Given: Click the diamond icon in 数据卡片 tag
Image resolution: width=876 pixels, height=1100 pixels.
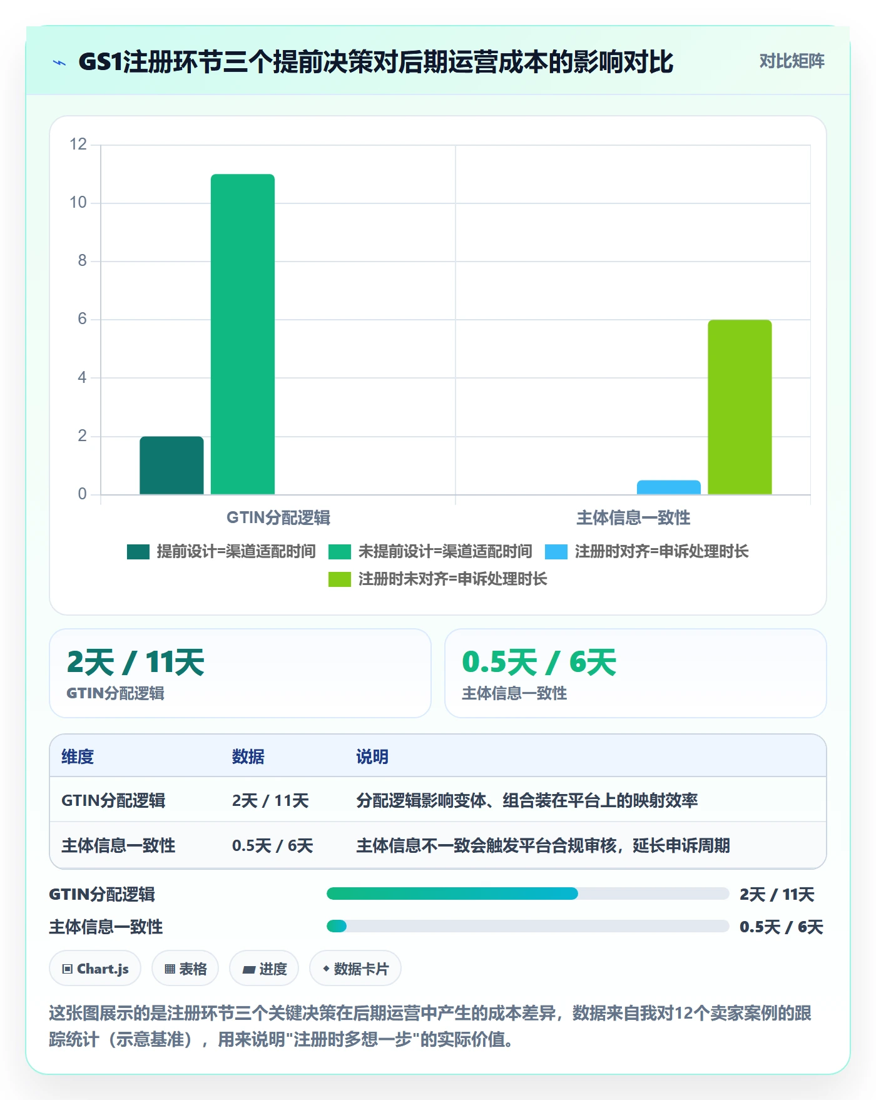Looking at the screenshot, I should pos(326,969).
